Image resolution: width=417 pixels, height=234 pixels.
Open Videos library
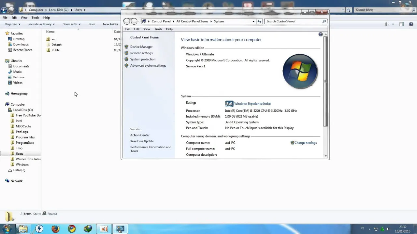(18, 83)
